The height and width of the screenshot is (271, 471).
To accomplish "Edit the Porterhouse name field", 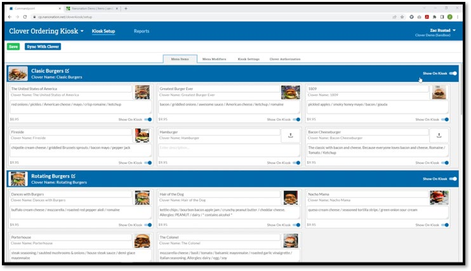I will [71, 237].
